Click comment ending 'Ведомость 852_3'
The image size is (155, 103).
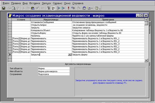point(96,52)
